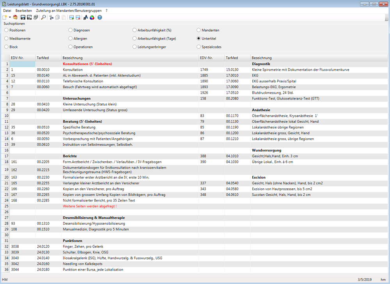This screenshot has width=390, height=284.
Task: Open the color picker toolbar icon
Action: 92,18
